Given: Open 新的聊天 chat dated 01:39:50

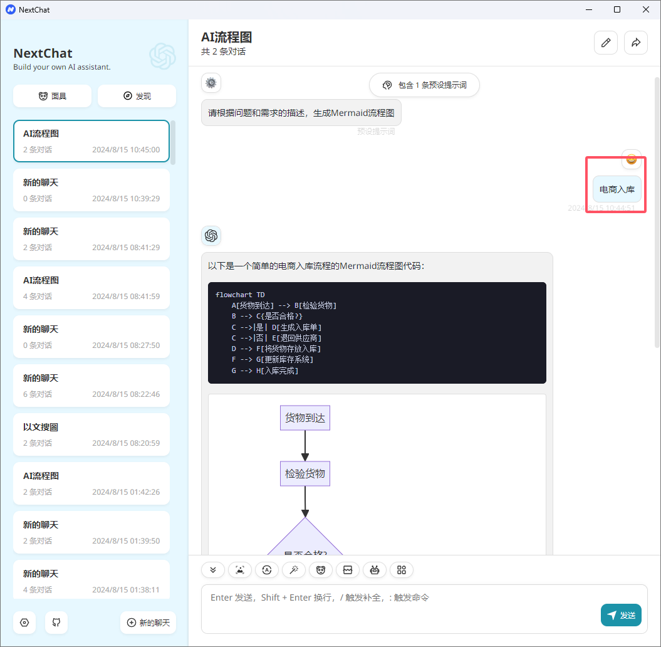Looking at the screenshot, I should [x=91, y=533].
